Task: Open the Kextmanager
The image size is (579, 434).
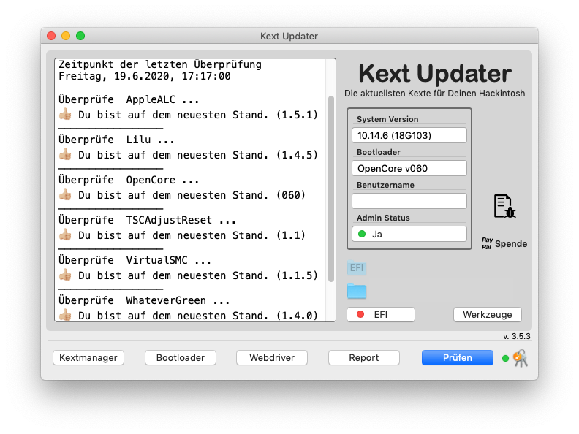Action: coord(88,357)
